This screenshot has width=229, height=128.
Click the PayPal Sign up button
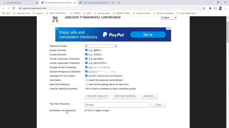tap(148, 34)
